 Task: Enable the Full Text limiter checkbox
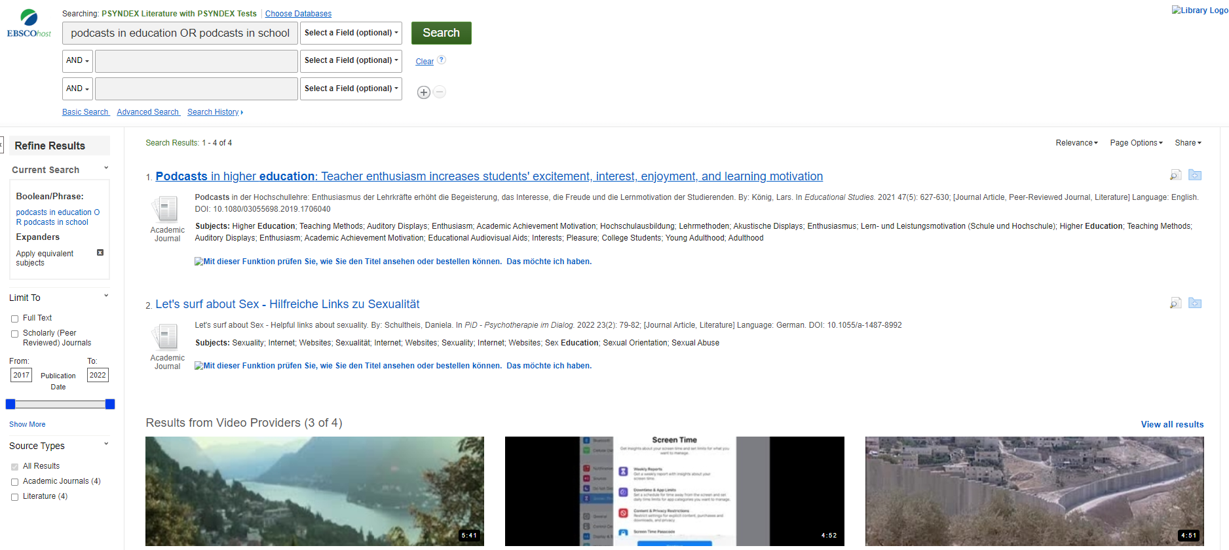(14, 319)
